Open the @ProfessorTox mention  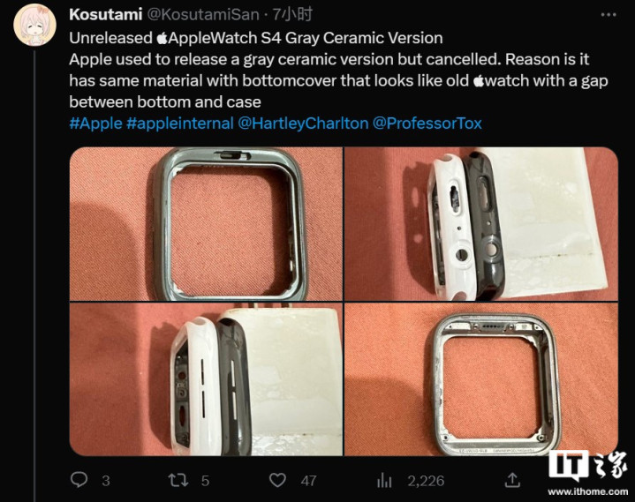click(427, 123)
